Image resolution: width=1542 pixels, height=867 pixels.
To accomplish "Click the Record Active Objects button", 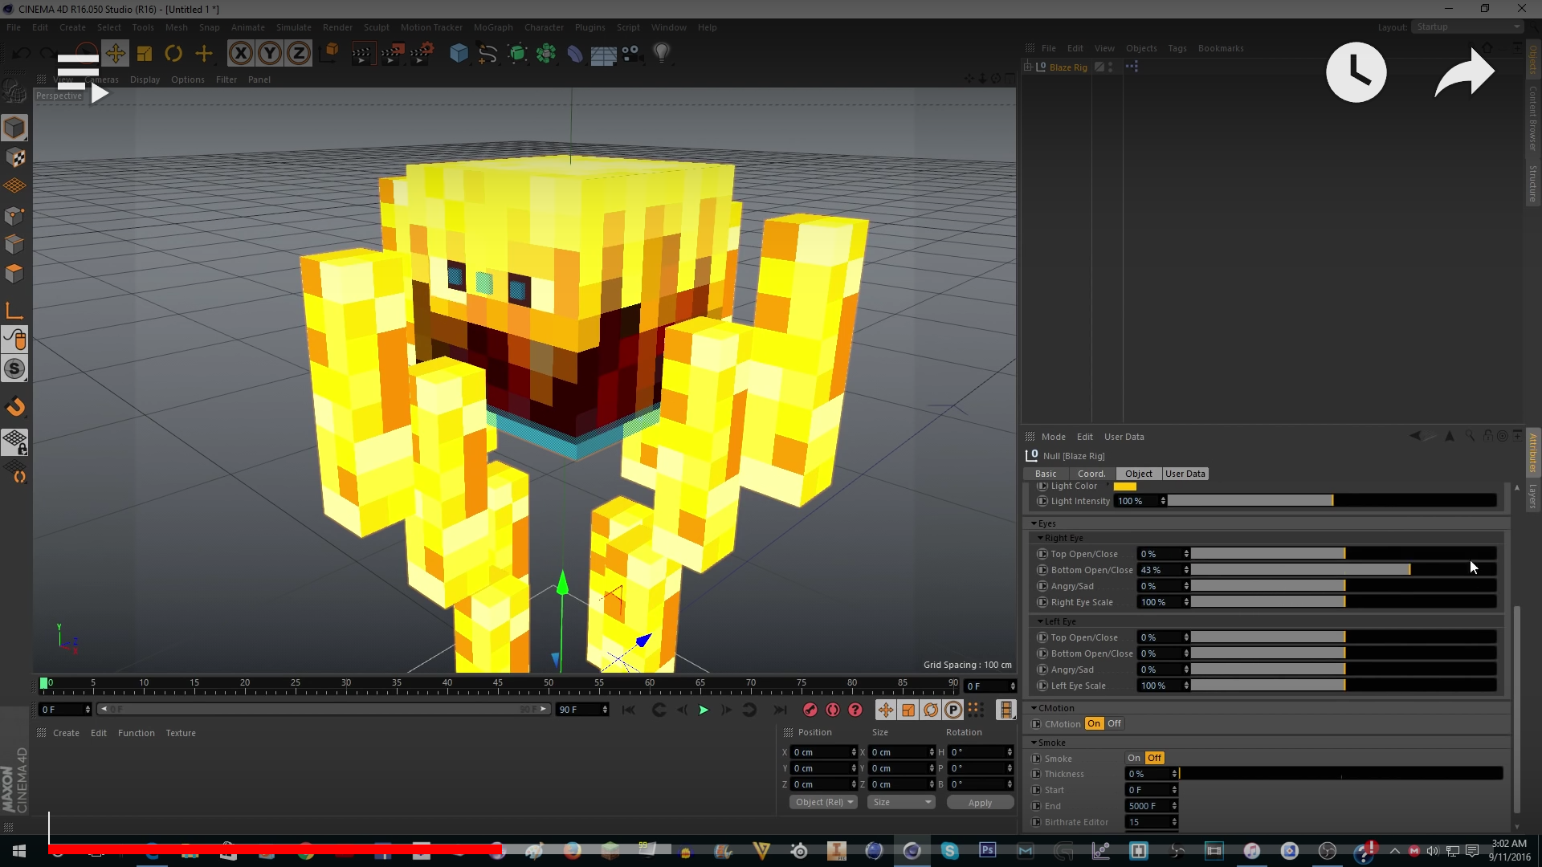I will (810, 710).
